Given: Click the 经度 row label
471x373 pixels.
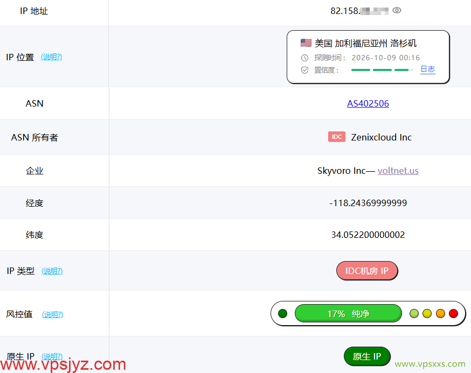Looking at the screenshot, I should tap(34, 203).
